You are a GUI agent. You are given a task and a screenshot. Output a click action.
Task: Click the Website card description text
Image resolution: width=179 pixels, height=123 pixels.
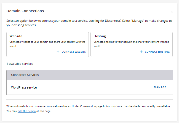pyautogui.click(x=47, y=44)
